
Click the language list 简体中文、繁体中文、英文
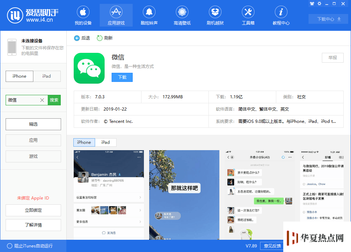[x=264, y=109]
